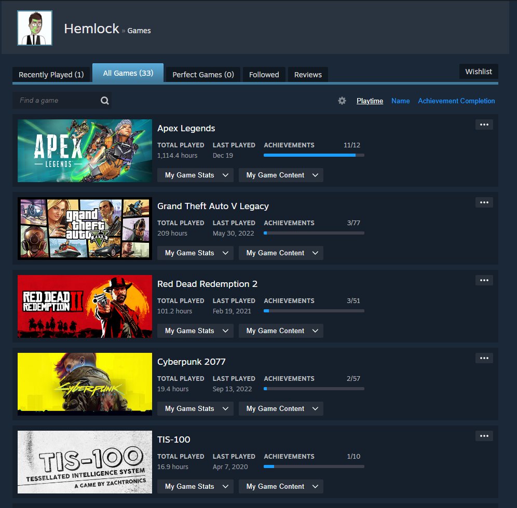Click GTA V achievements progress bar

point(314,233)
